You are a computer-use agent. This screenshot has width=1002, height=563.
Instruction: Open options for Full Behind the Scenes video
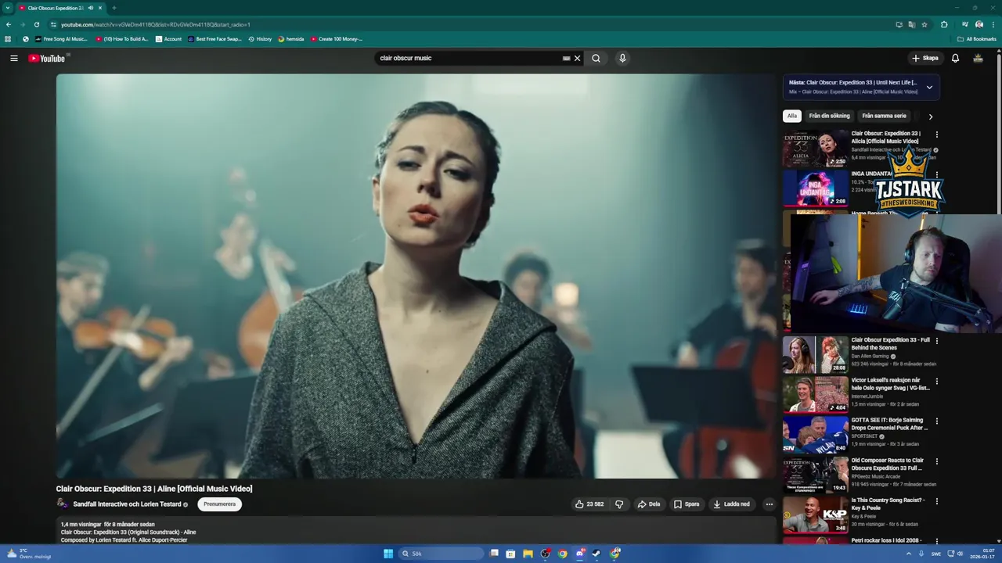[937, 341]
